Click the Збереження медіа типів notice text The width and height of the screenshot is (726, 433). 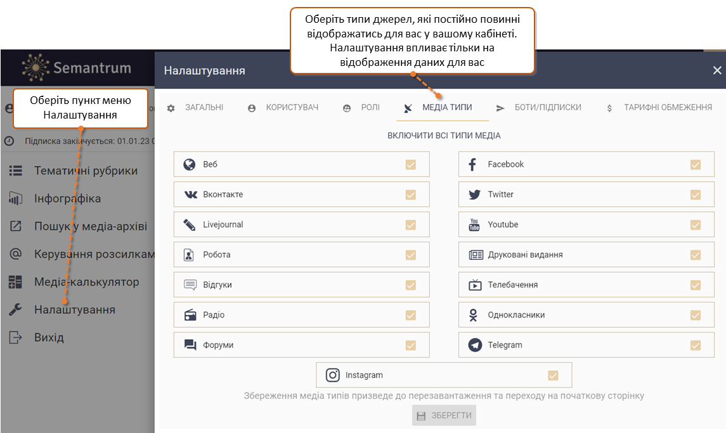pos(444,396)
